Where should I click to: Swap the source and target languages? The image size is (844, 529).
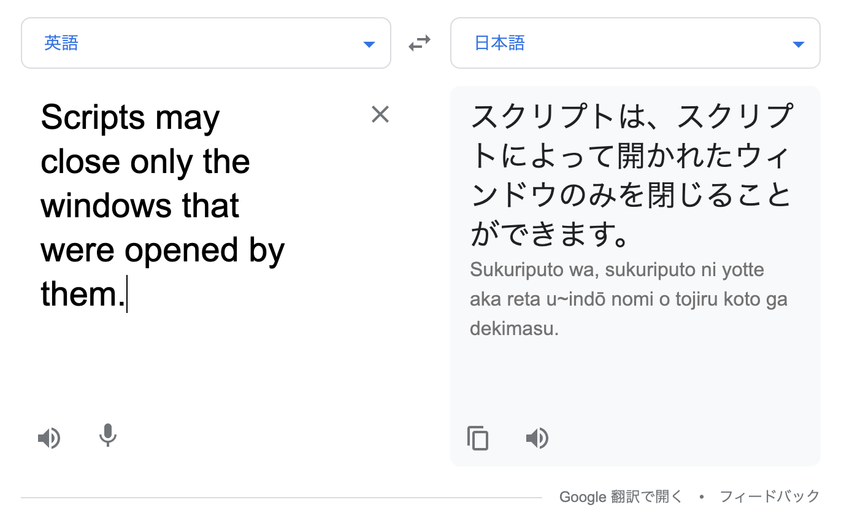click(x=420, y=42)
